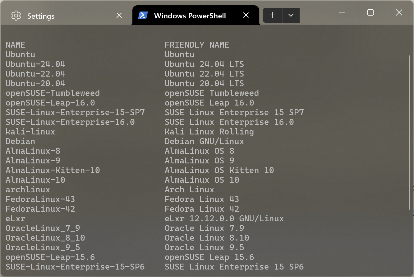414x277 pixels.
Task: Click 'Debian GNU/Linux' friendly name
Action: [x=205, y=141]
